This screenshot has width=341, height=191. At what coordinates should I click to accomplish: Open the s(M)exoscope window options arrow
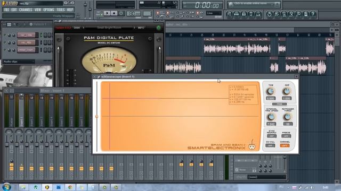pyautogui.click(x=95, y=76)
